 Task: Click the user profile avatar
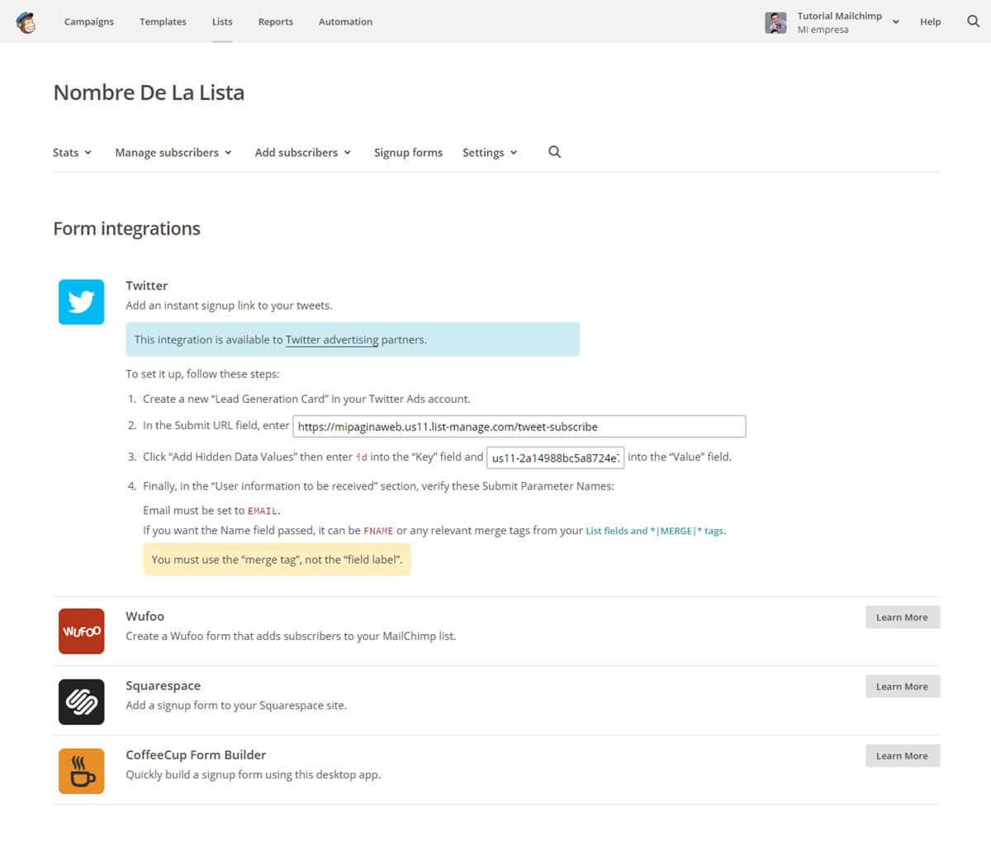[775, 22]
